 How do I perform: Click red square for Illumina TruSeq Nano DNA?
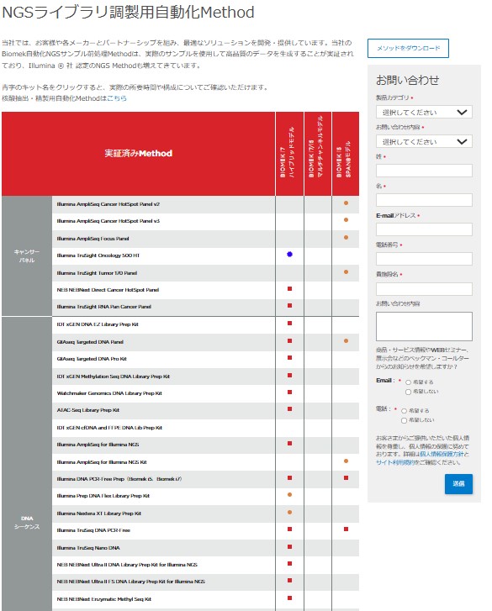pos(289,546)
